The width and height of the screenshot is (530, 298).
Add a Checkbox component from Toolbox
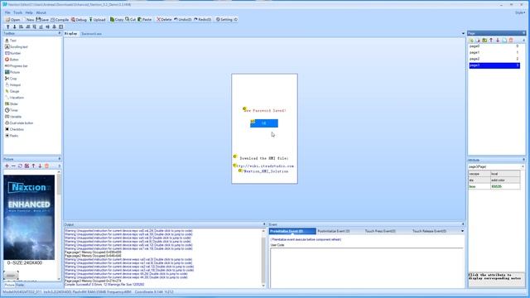(x=14, y=129)
